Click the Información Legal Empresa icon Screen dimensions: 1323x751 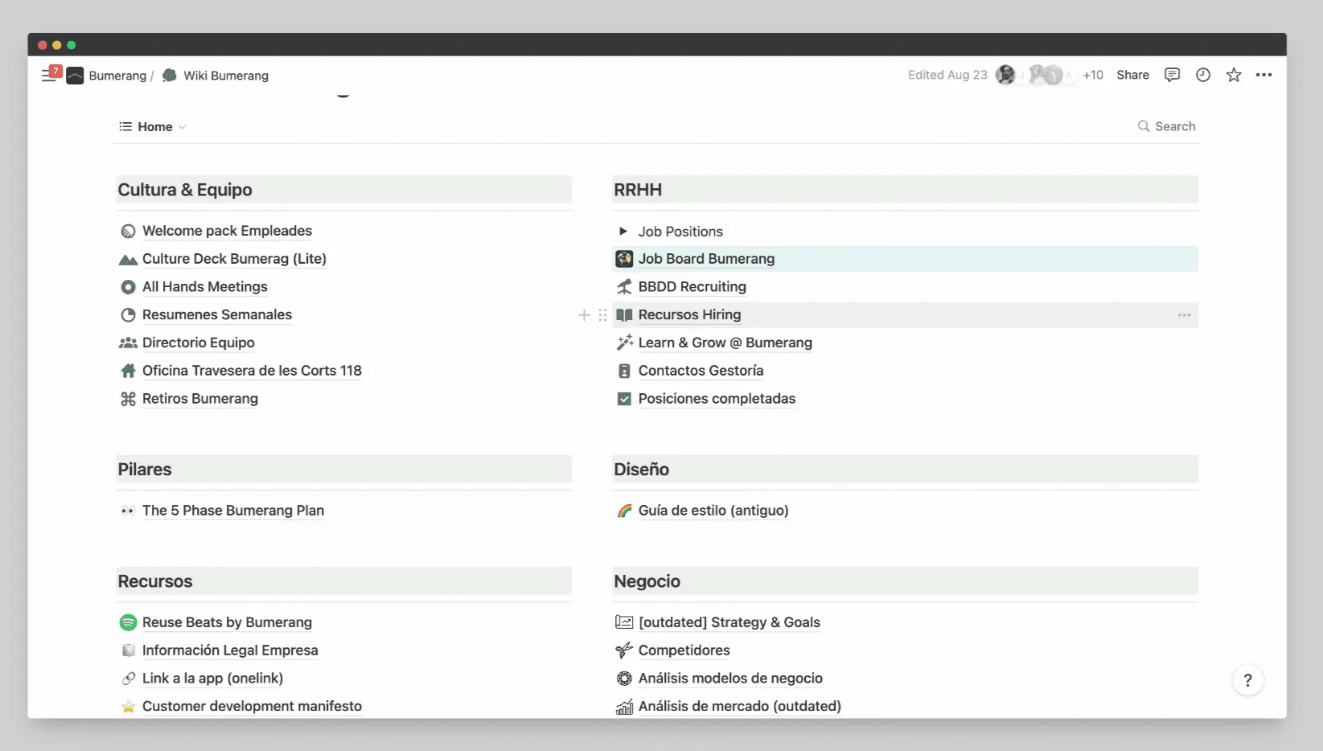(x=128, y=650)
